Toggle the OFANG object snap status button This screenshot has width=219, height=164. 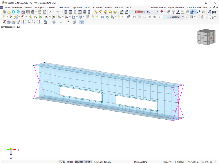88,162
